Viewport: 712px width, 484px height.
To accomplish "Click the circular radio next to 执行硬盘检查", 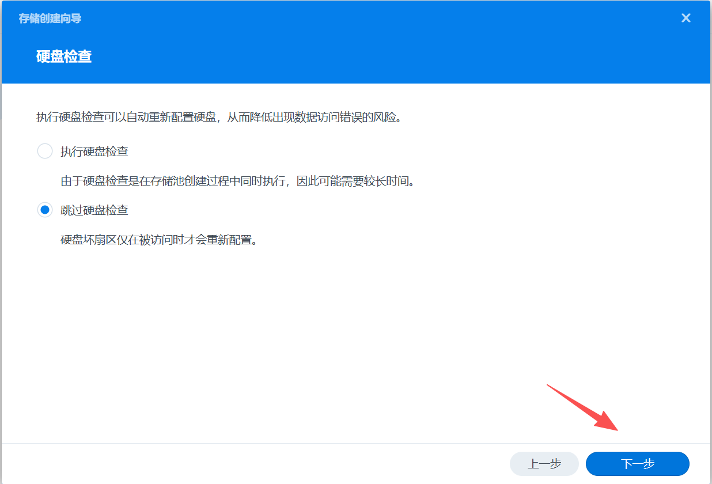I will (x=45, y=151).
